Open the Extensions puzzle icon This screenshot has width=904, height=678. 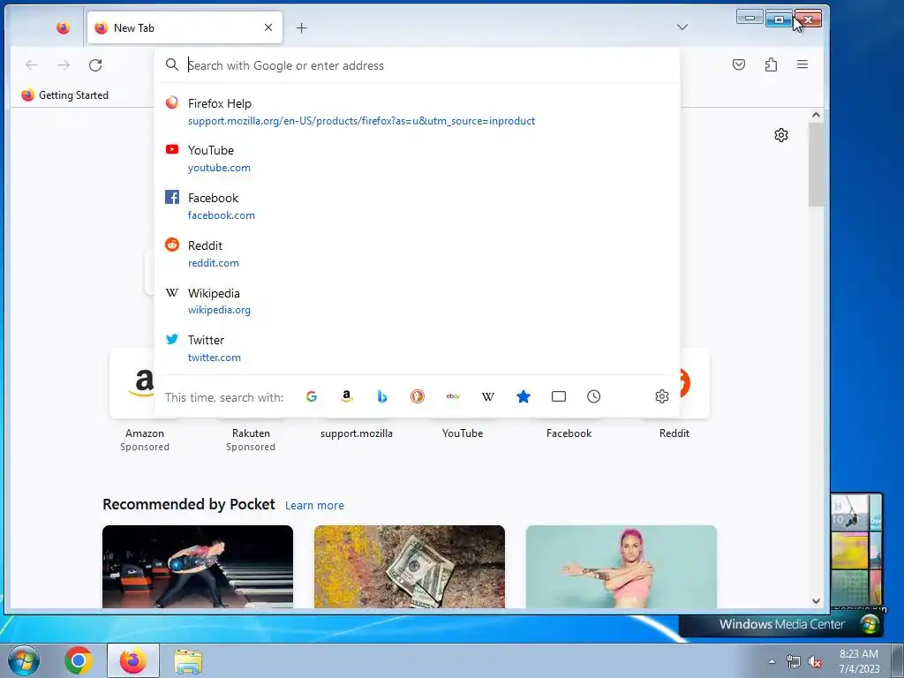771,64
